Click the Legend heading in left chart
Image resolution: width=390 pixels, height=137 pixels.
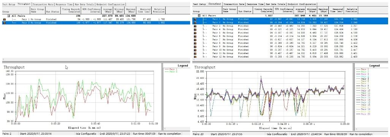click(183, 65)
